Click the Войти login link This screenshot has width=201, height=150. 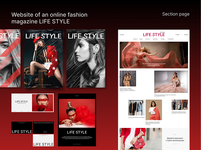[x=186, y=35]
